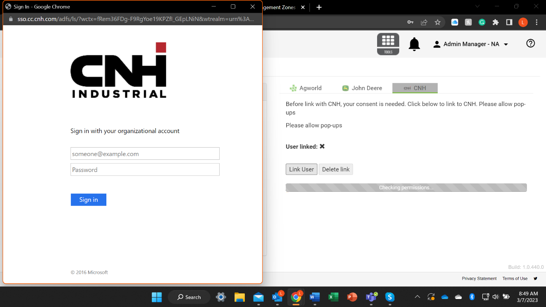This screenshot has width=546, height=307.
Task: Open the Chrome profile avatar L
Action: (x=523, y=23)
